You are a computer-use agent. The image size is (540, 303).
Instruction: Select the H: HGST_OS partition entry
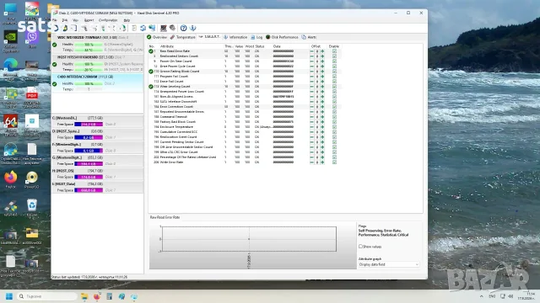point(98,174)
